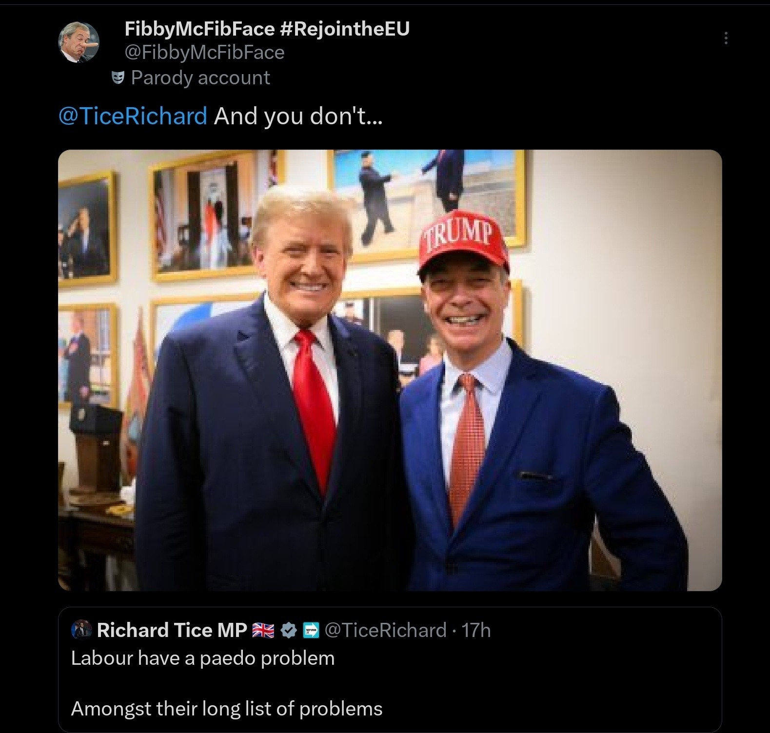Click the grey @TiceRichard handle in quoted tweet
This screenshot has width=770, height=733.
pyautogui.click(x=385, y=630)
